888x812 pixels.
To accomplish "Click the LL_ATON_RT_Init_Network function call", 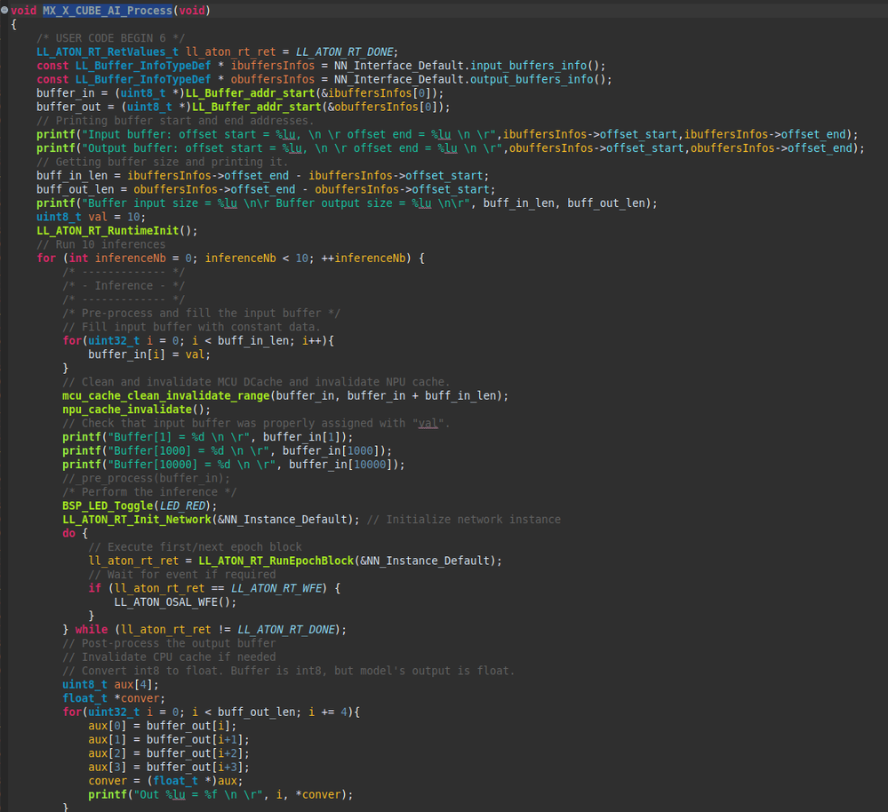I will (137, 519).
